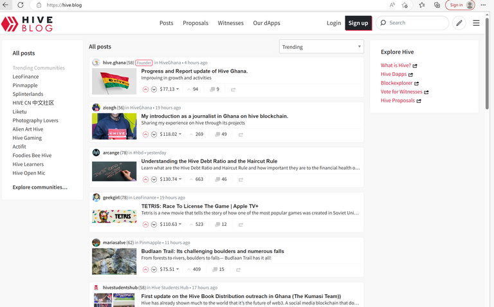Viewport: 494px width, 307px height.
Task: Downvote the Budlaan Trail post
Action: pyautogui.click(x=154, y=270)
